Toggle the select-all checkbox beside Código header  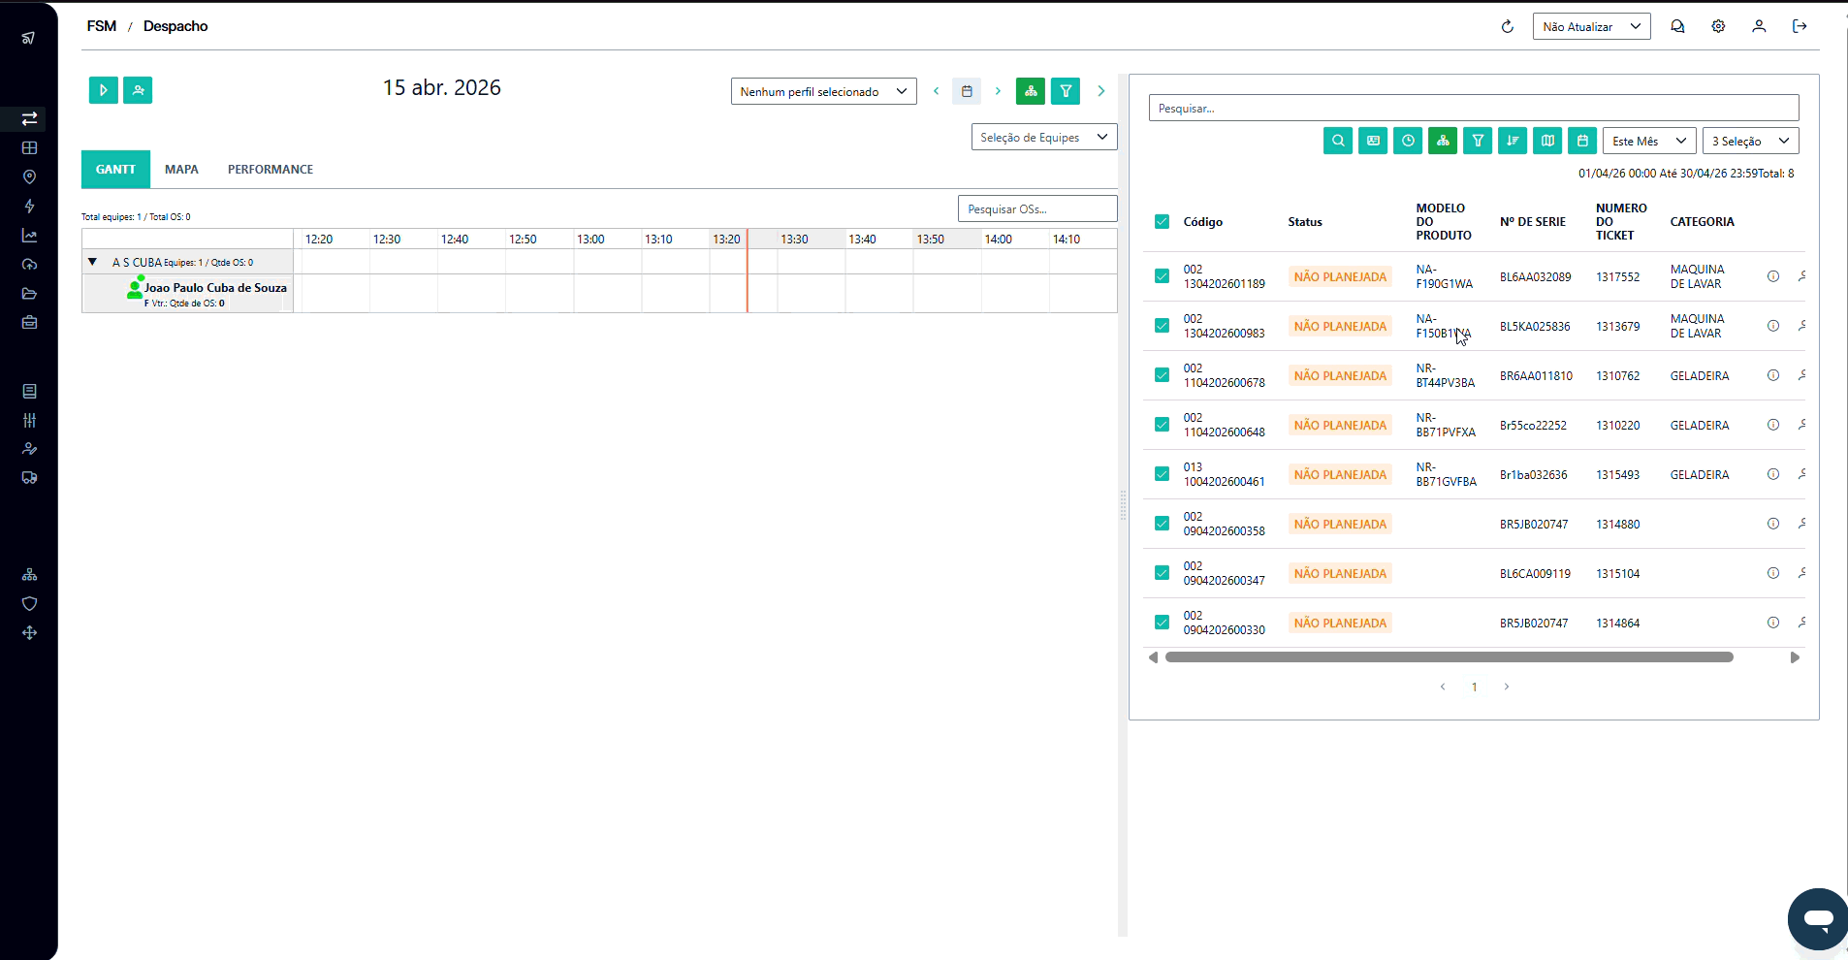tap(1162, 222)
